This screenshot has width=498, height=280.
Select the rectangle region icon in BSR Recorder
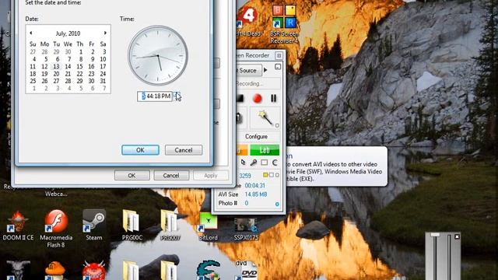[x=264, y=163]
